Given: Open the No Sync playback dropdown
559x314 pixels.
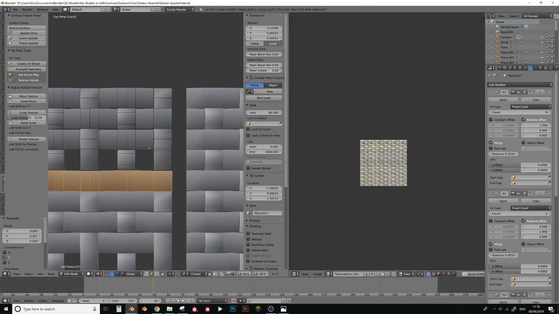Looking at the screenshot, I should pyautogui.click(x=212, y=301).
